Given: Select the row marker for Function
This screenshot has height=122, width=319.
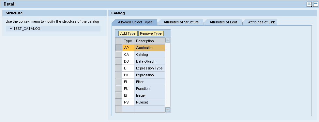Looking at the screenshot, I should (x=119, y=89).
